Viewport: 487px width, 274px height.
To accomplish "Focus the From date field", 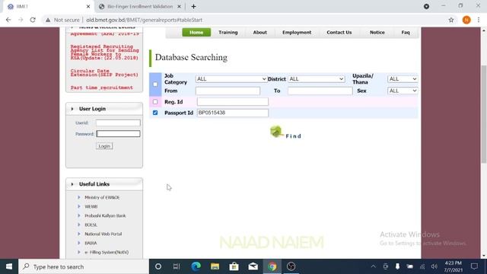I will click(228, 91).
